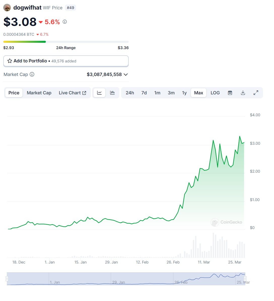
Task: Select the Price tab
Action: pyautogui.click(x=14, y=93)
